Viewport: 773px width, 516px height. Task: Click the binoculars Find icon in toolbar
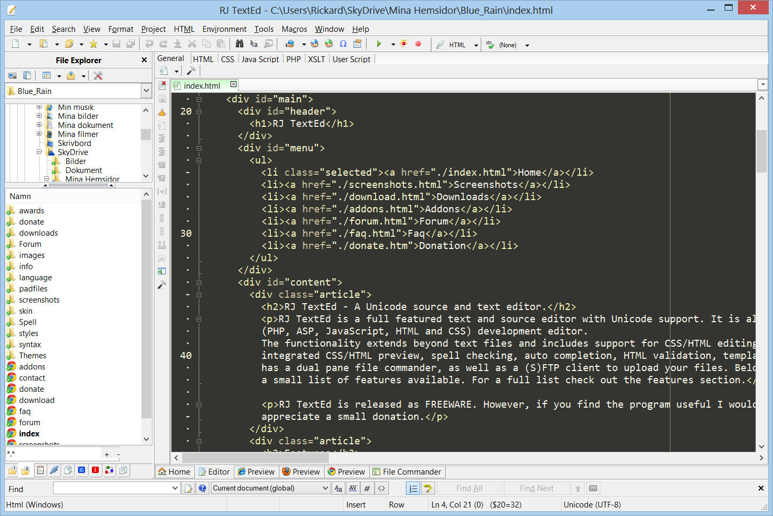[240, 44]
